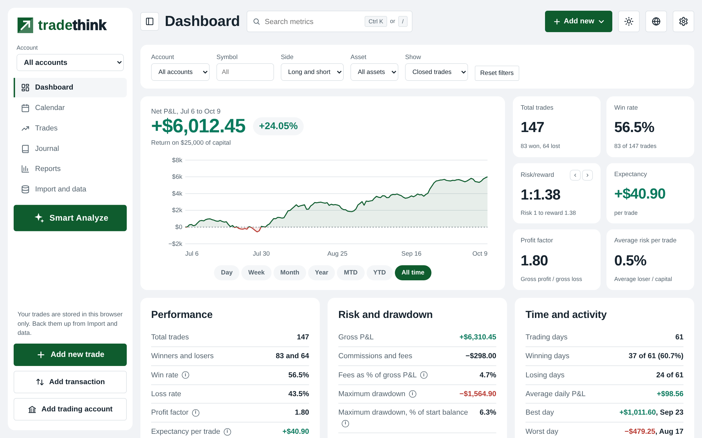This screenshot has height=438, width=702.
Task: Click the search magnifier icon
Action: [256, 21]
